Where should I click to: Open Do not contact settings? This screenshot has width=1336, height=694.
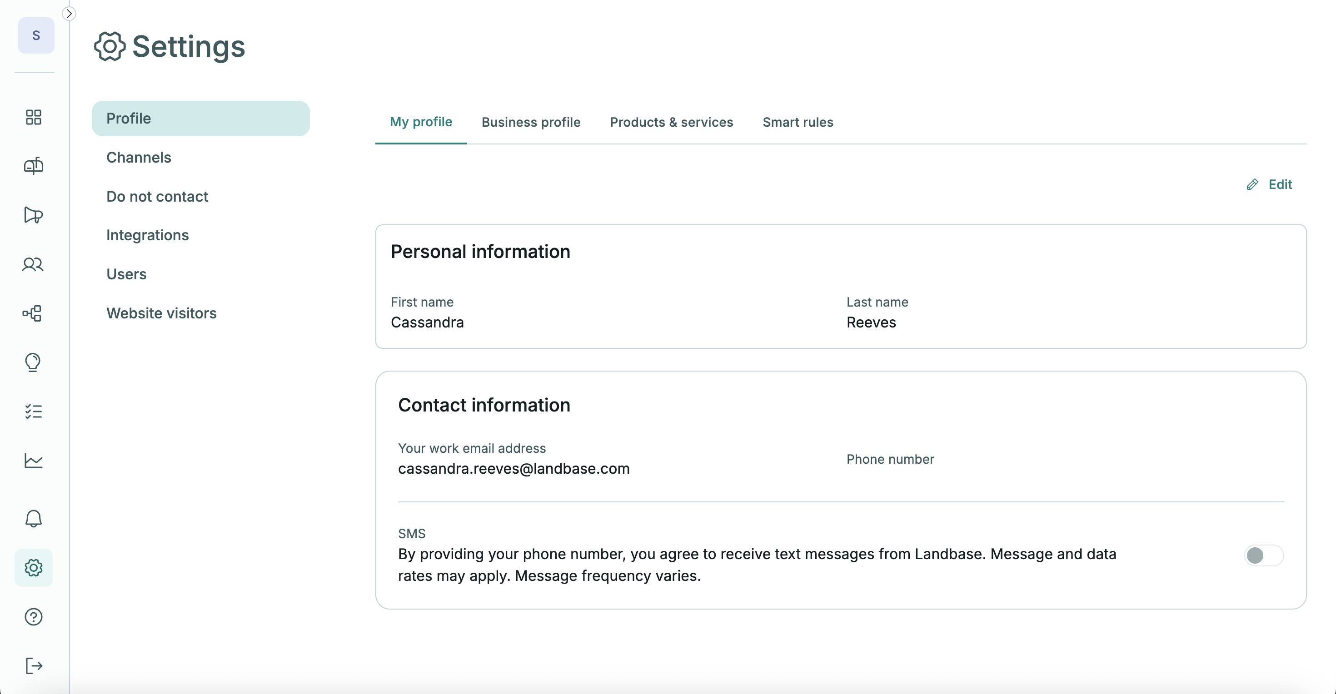[157, 196]
